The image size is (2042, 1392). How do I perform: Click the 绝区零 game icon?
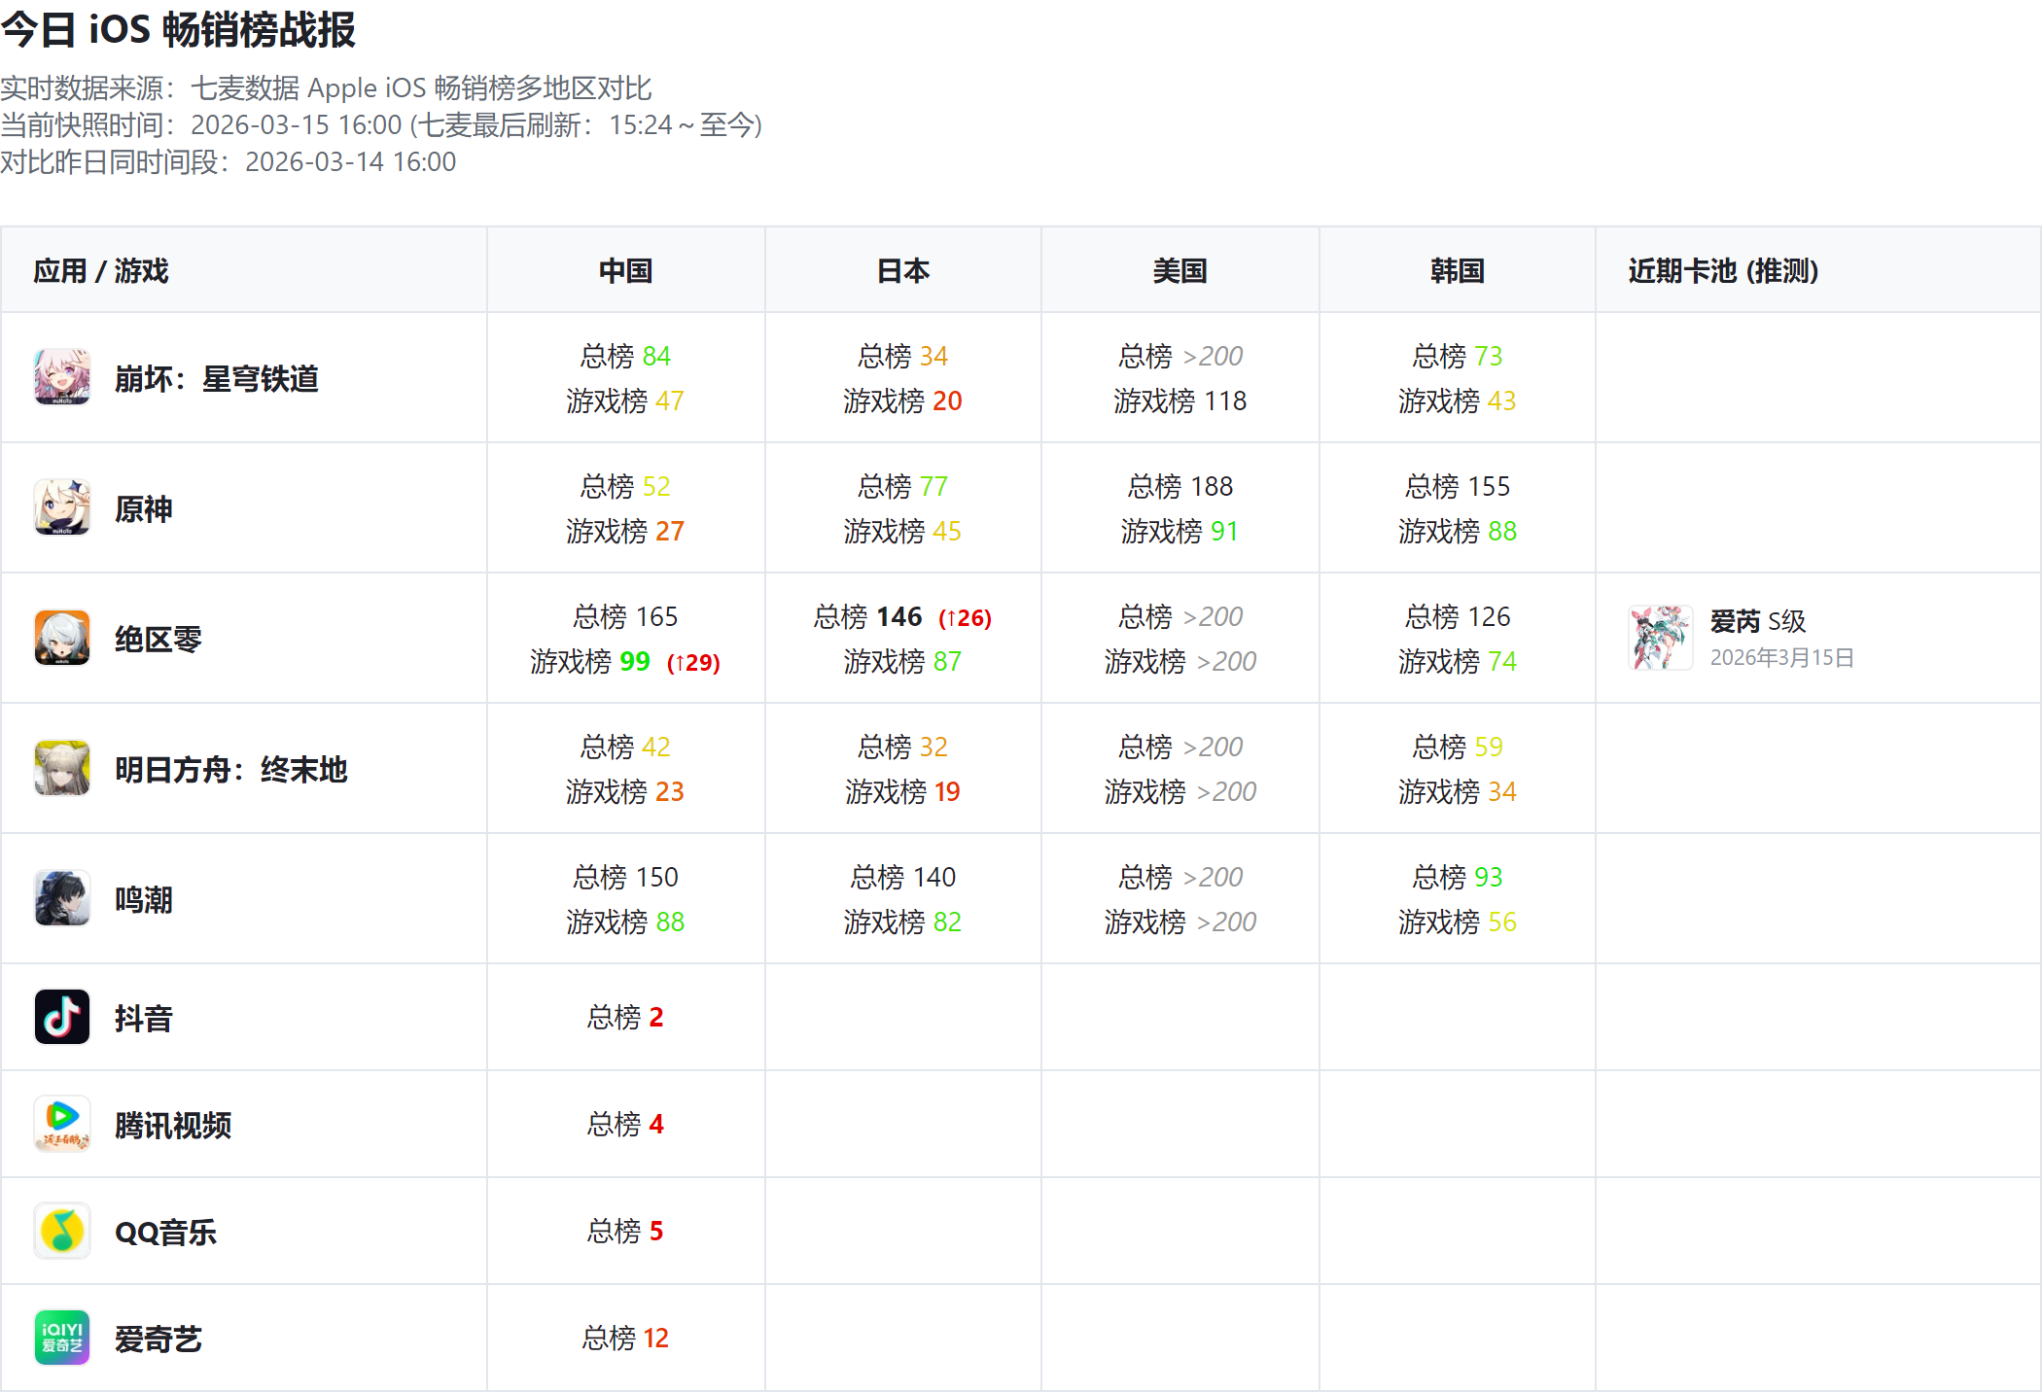click(62, 638)
